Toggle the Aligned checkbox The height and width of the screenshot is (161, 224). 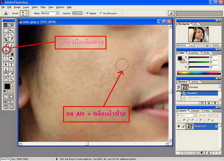(87, 13)
